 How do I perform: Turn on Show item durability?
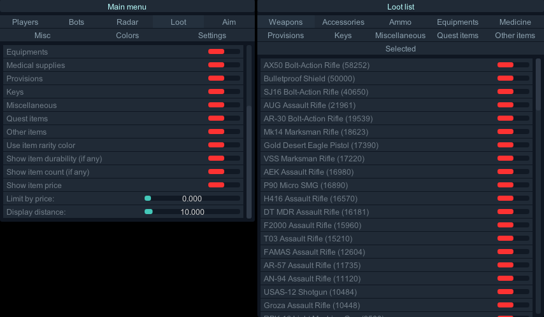(x=224, y=158)
